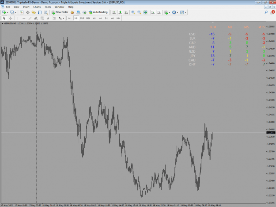Expand the Templates dropdown arrow

[x=185, y=12]
